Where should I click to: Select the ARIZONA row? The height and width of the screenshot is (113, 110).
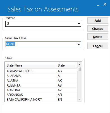click(41, 90)
